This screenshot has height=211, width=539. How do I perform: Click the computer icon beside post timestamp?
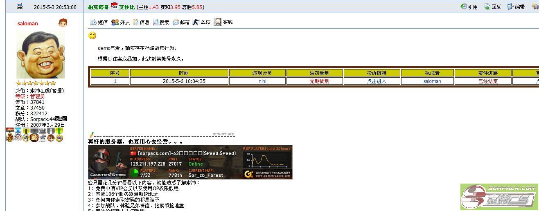point(20,7)
